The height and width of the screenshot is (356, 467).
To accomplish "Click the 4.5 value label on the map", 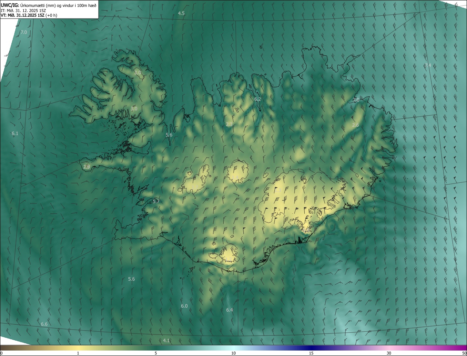I will click(x=181, y=13).
